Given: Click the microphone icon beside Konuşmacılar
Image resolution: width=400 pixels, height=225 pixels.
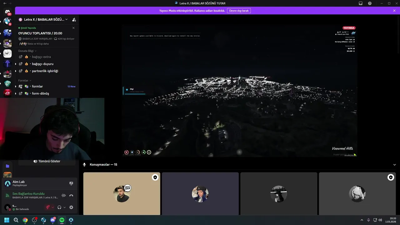Looking at the screenshot, I should (84, 164).
